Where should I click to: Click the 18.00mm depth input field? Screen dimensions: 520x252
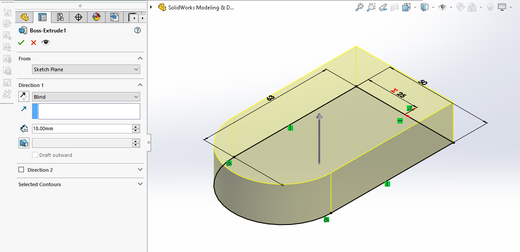(x=82, y=128)
